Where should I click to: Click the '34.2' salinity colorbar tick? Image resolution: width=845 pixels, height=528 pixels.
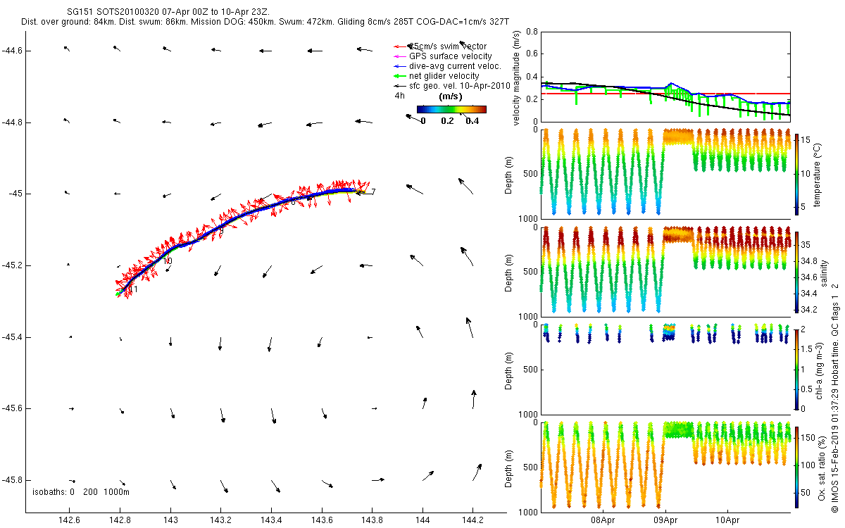pyautogui.click(x=810, y=309)
